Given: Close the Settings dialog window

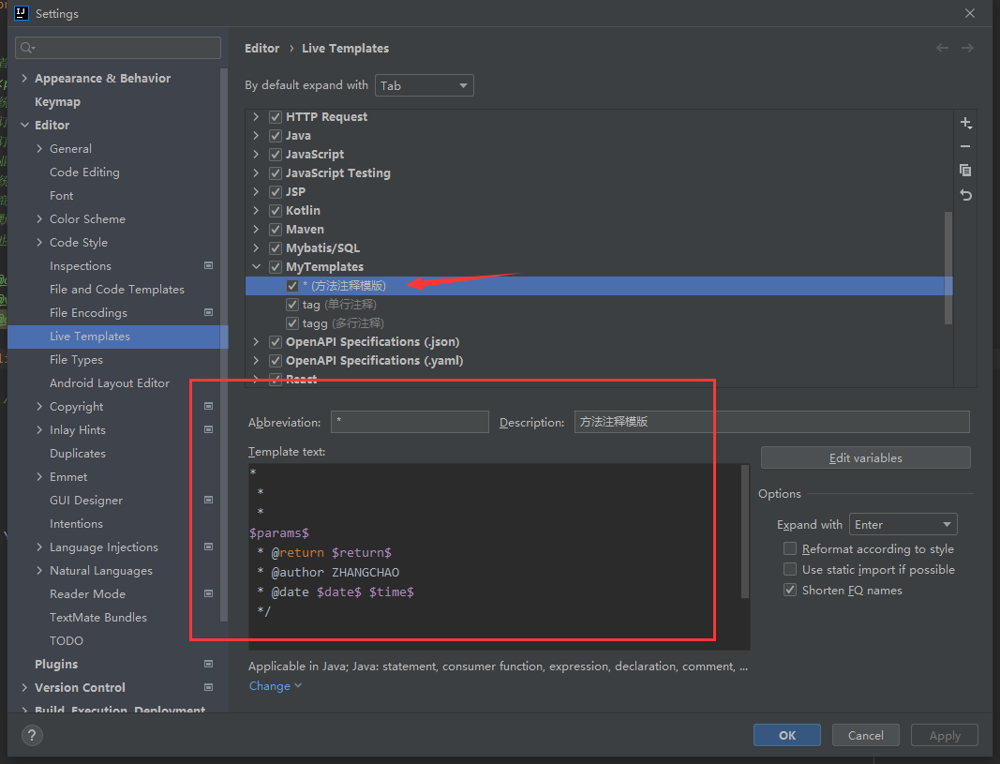Looking at the screenshot, I should 970,13.
